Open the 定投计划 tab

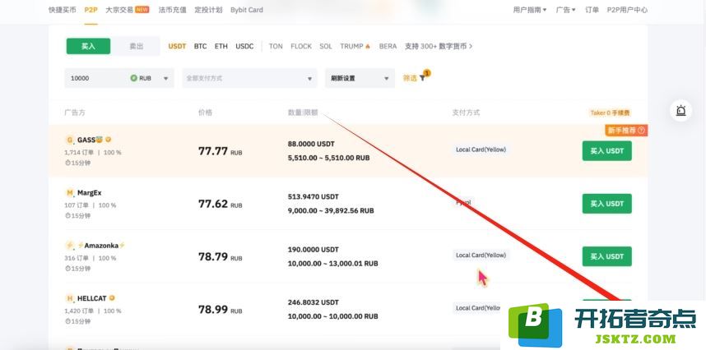pyautogui.click(x=208, y=10)
